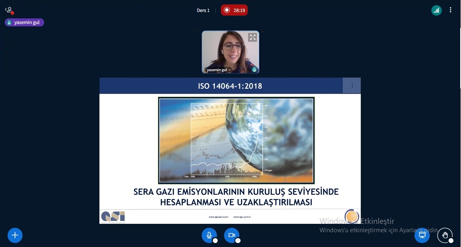Click the green mic indicator on webcam
The image size is (461, 247).
(x=254, y=70)
